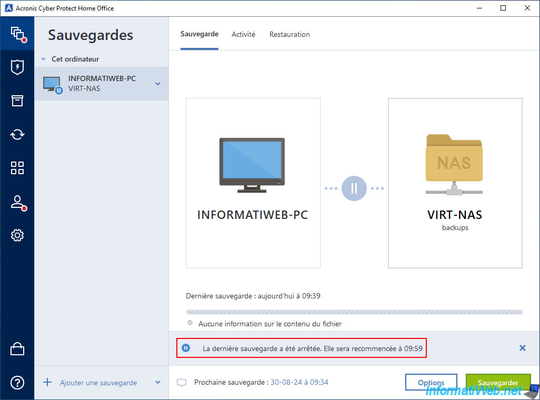Collapse the Cet ordinateur group
The width and height of the screenshot is (540, 400).
[43, 59]
